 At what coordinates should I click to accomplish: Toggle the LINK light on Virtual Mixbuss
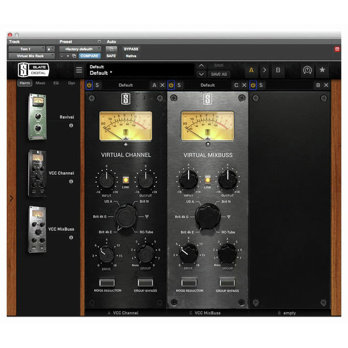(207, 179)
